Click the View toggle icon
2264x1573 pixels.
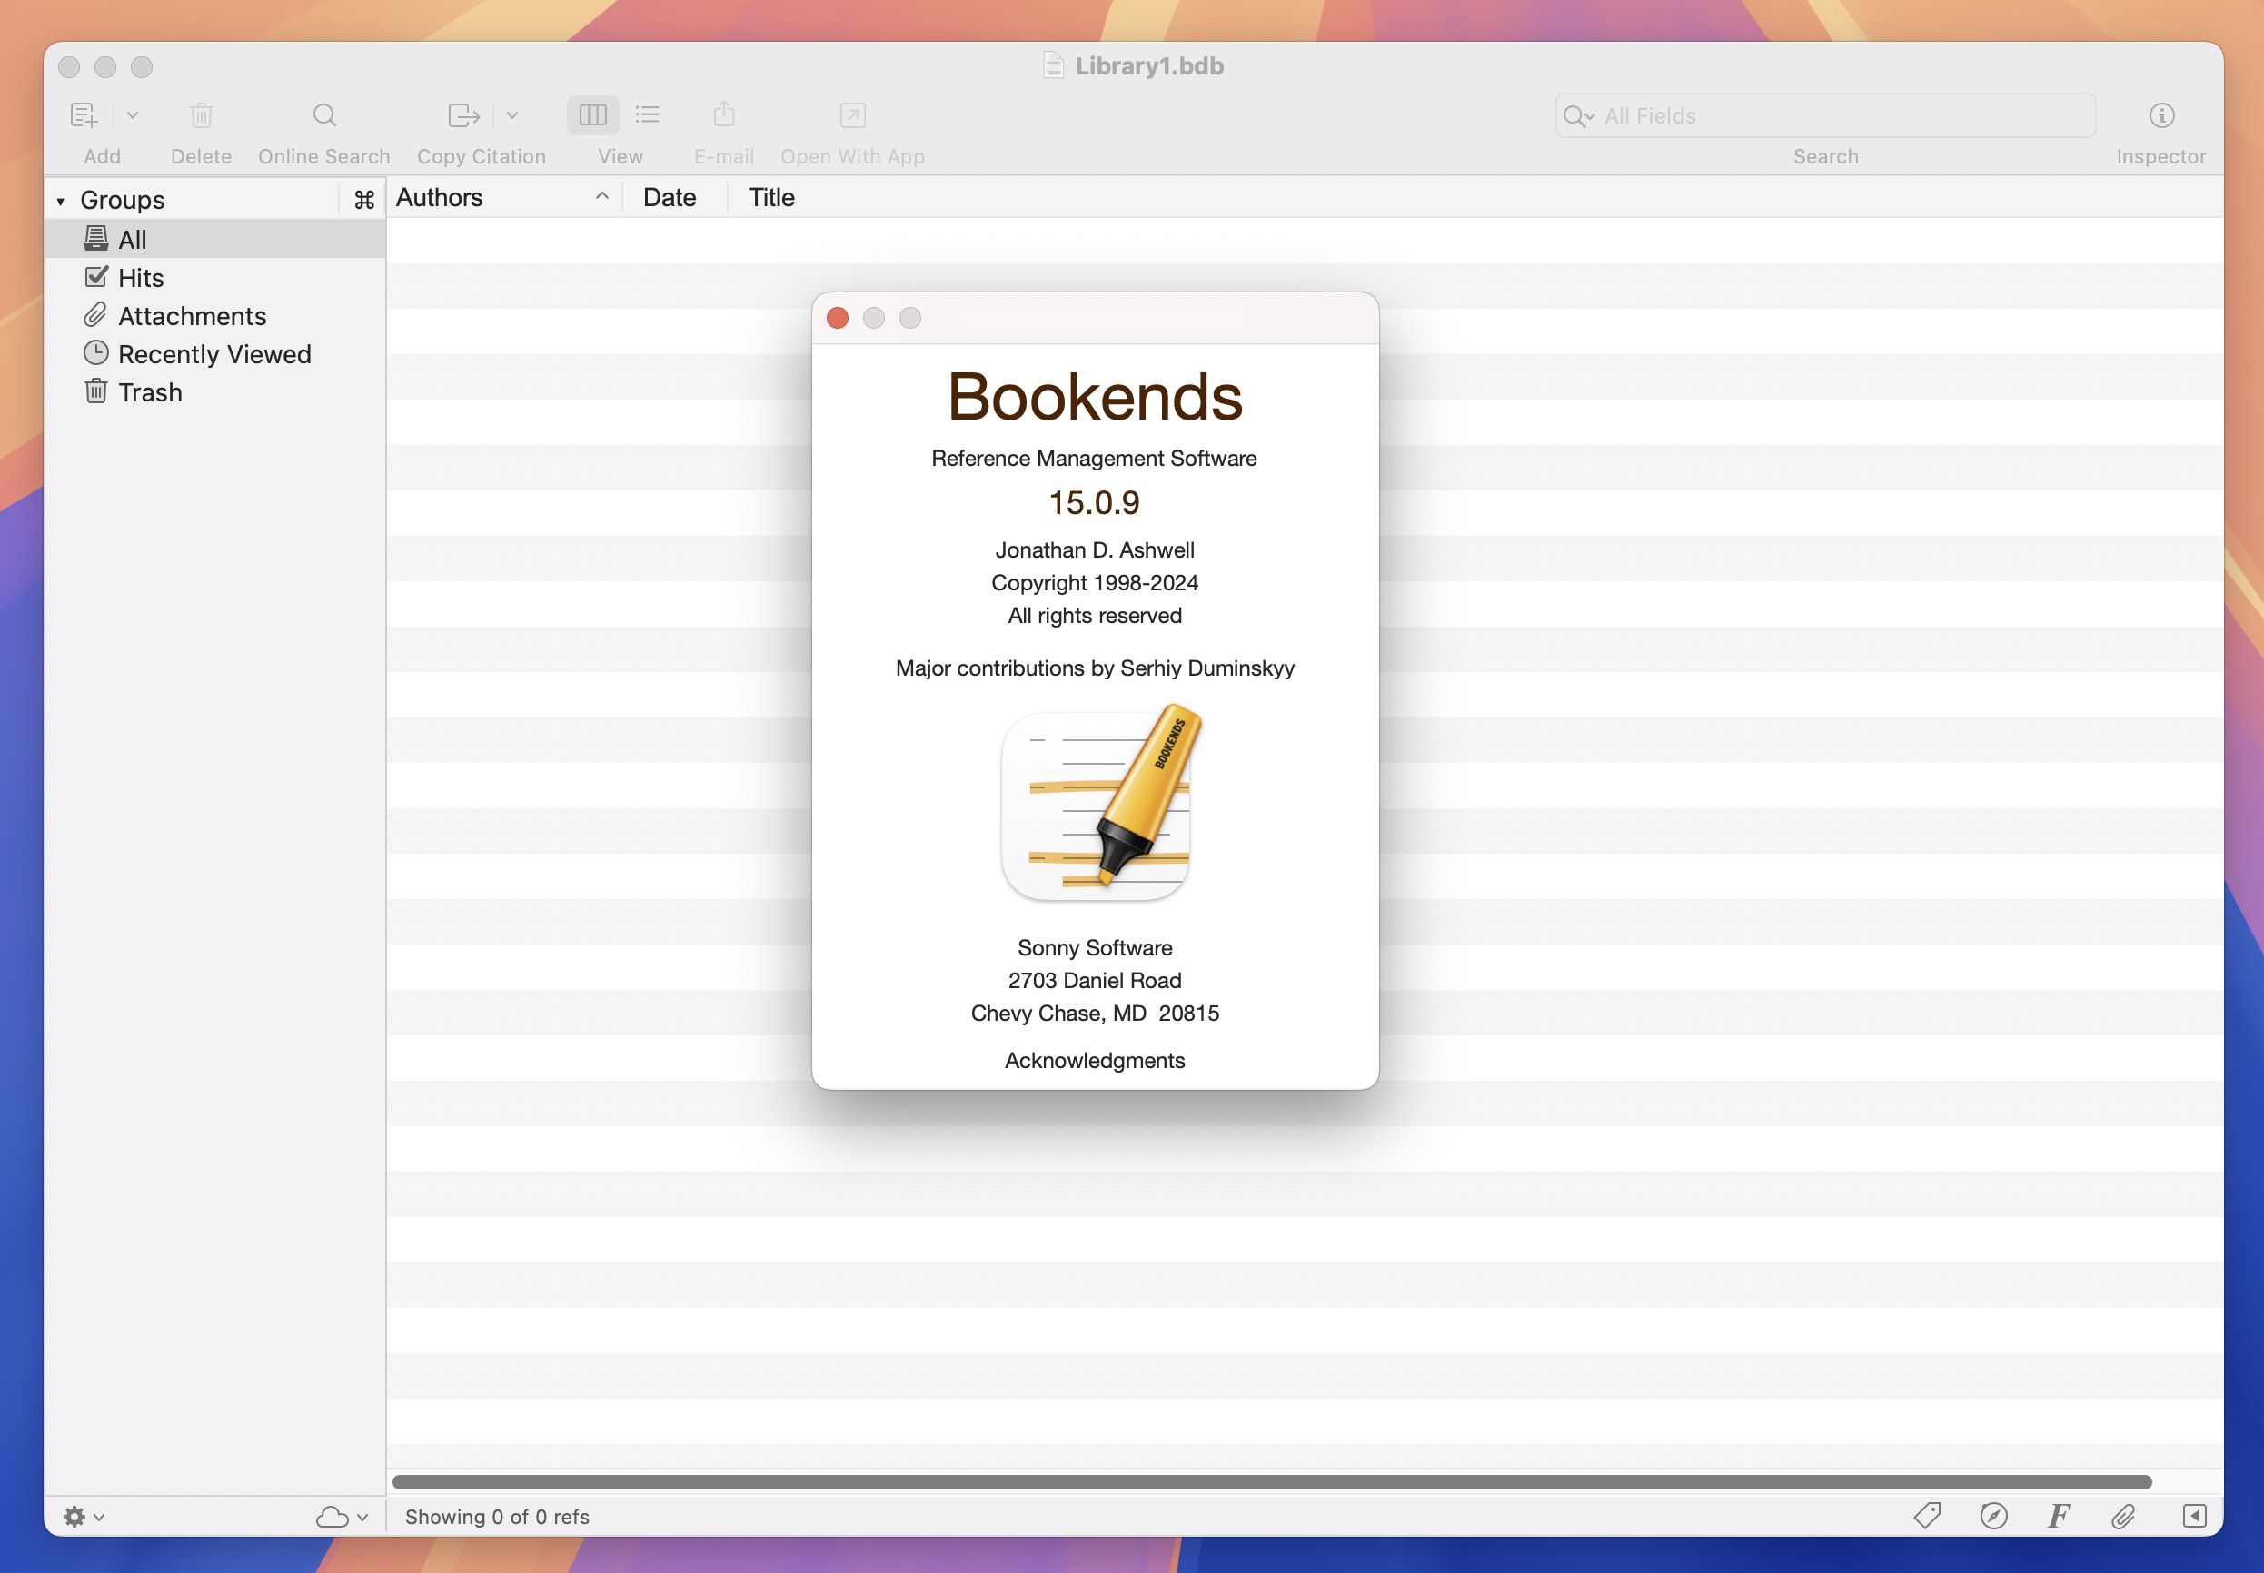(x=591, y=115)
